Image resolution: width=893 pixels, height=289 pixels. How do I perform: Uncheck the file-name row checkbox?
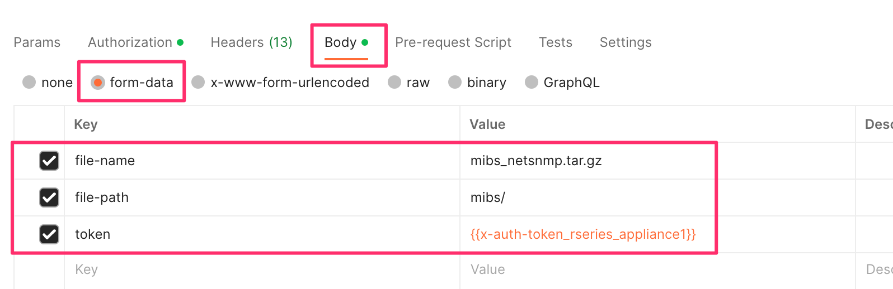49,161
